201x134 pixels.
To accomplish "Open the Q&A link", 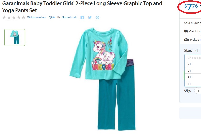I will [52, 18].
